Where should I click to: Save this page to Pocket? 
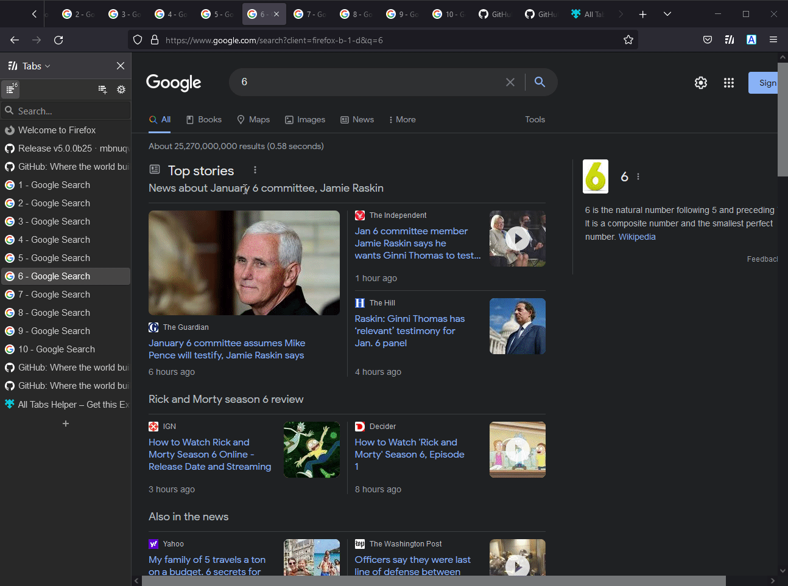707,40
